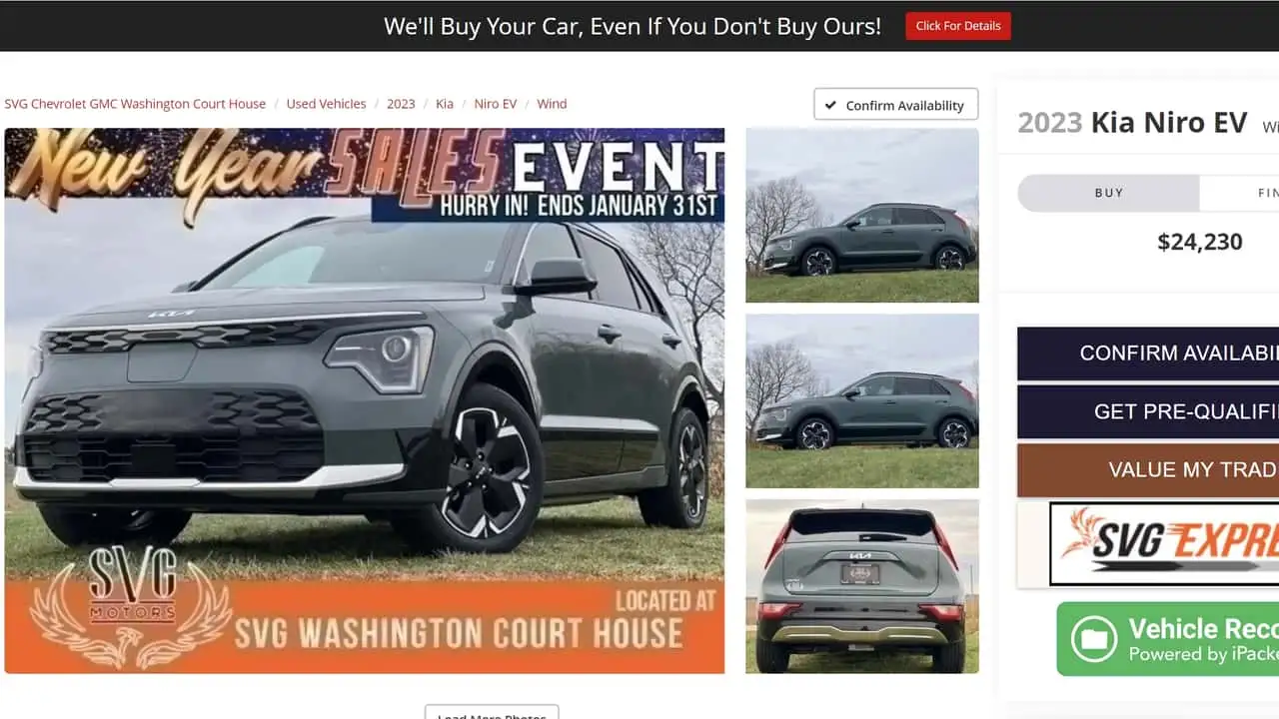Click the checkmark icon beside Confirm Availability
Image resolution: width=1279 pixels, height=719 pixels.
(830, 105)
